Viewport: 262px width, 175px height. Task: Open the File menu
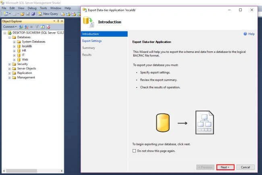pyautogui.click(x=4, y=8)
